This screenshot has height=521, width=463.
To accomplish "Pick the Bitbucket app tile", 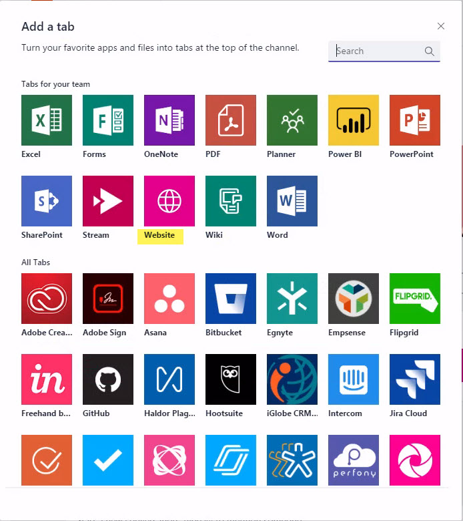I will click(x=231, y=299).
